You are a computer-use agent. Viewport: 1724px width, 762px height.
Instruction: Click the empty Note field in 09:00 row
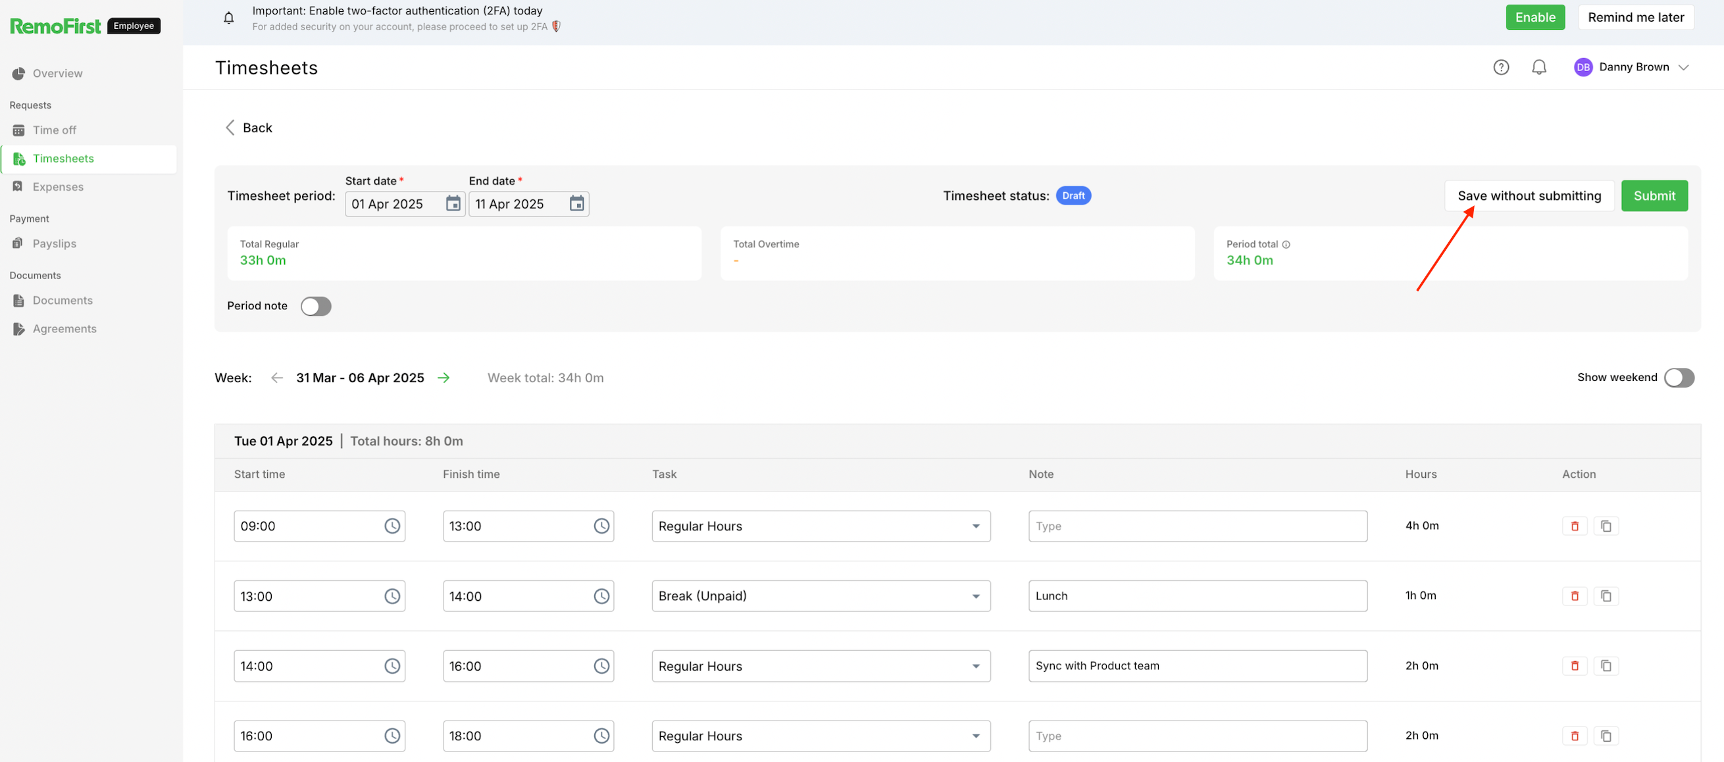tap(1198, 526)
